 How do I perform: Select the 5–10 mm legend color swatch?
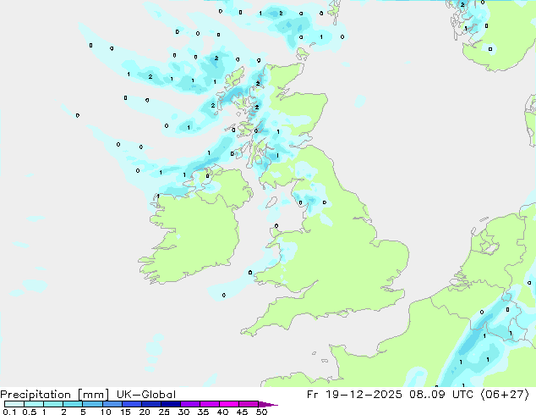[92, 404]
